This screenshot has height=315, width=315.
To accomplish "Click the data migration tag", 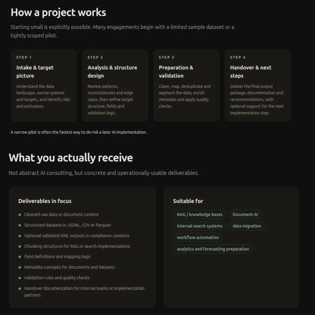I will click(246, 226).
